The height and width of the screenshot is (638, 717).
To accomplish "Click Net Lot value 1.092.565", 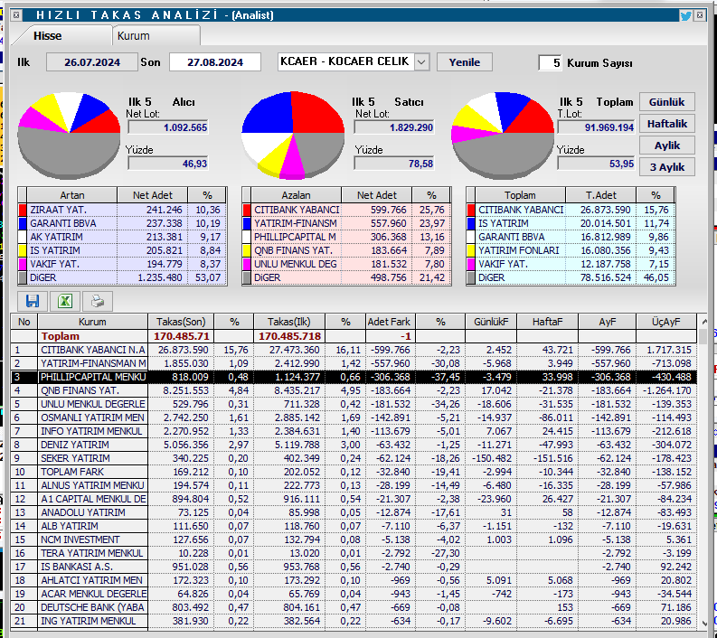I will (x=168, y=127).
